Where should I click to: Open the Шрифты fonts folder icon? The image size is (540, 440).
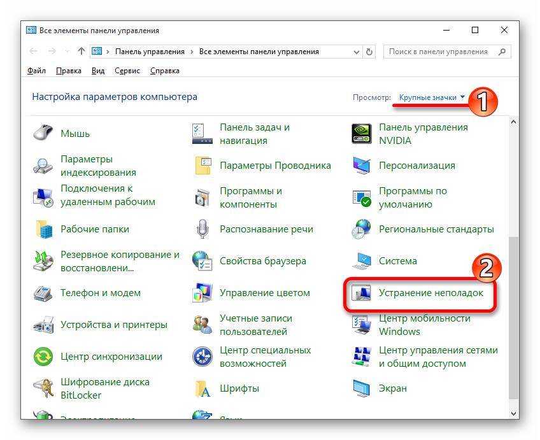point(202,388)
